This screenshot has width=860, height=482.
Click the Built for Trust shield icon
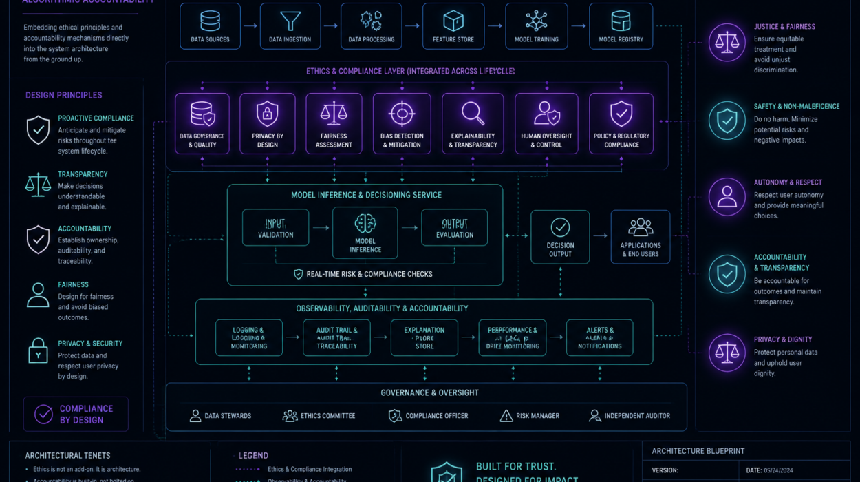446,472
